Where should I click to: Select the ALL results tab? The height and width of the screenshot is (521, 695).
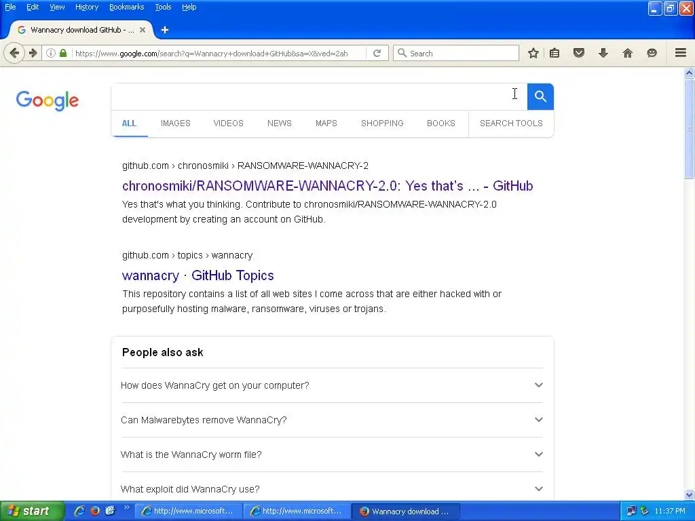[x=129, y=123]
